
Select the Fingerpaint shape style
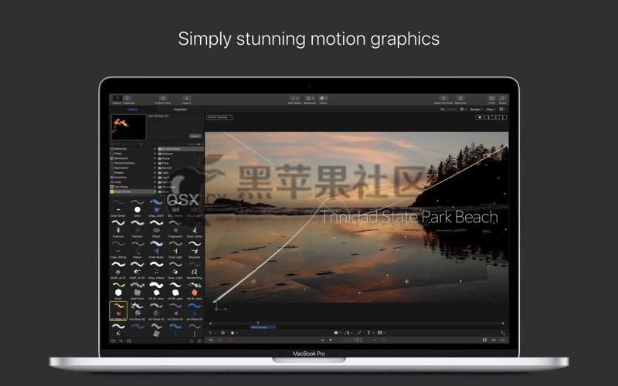pyautogui.click(x=175, y=229)
